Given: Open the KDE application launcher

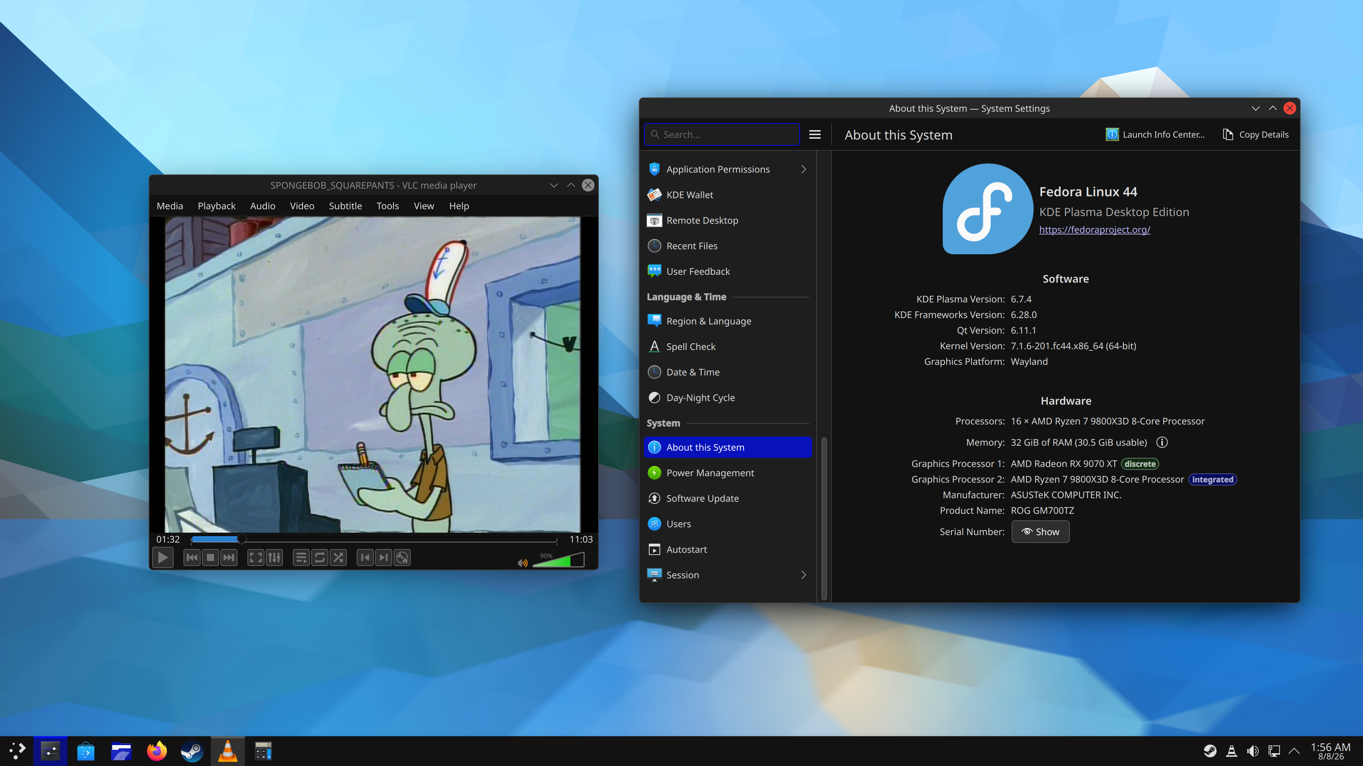Looking at the screenshot, I should (x=17, y=751).
